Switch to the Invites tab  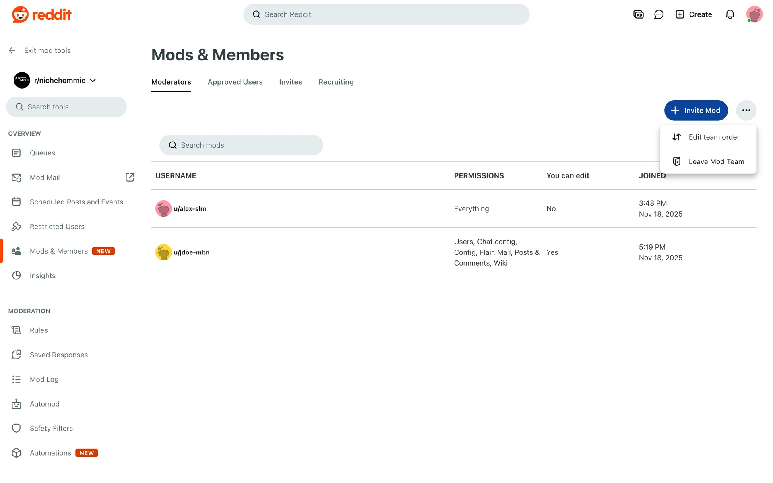[x=290, y=82]
